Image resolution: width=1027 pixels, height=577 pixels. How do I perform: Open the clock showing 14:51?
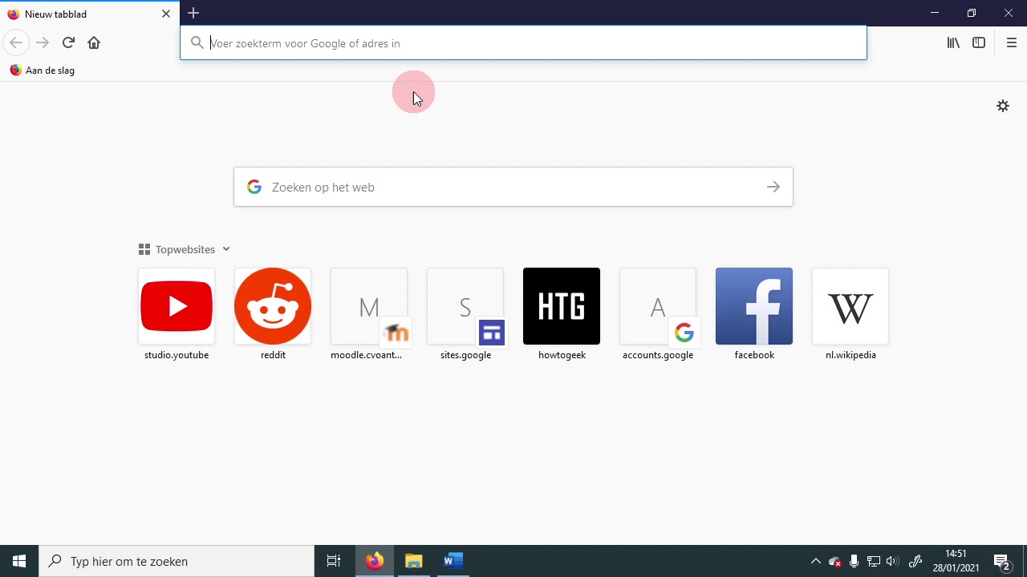click(x=956, y=561)
